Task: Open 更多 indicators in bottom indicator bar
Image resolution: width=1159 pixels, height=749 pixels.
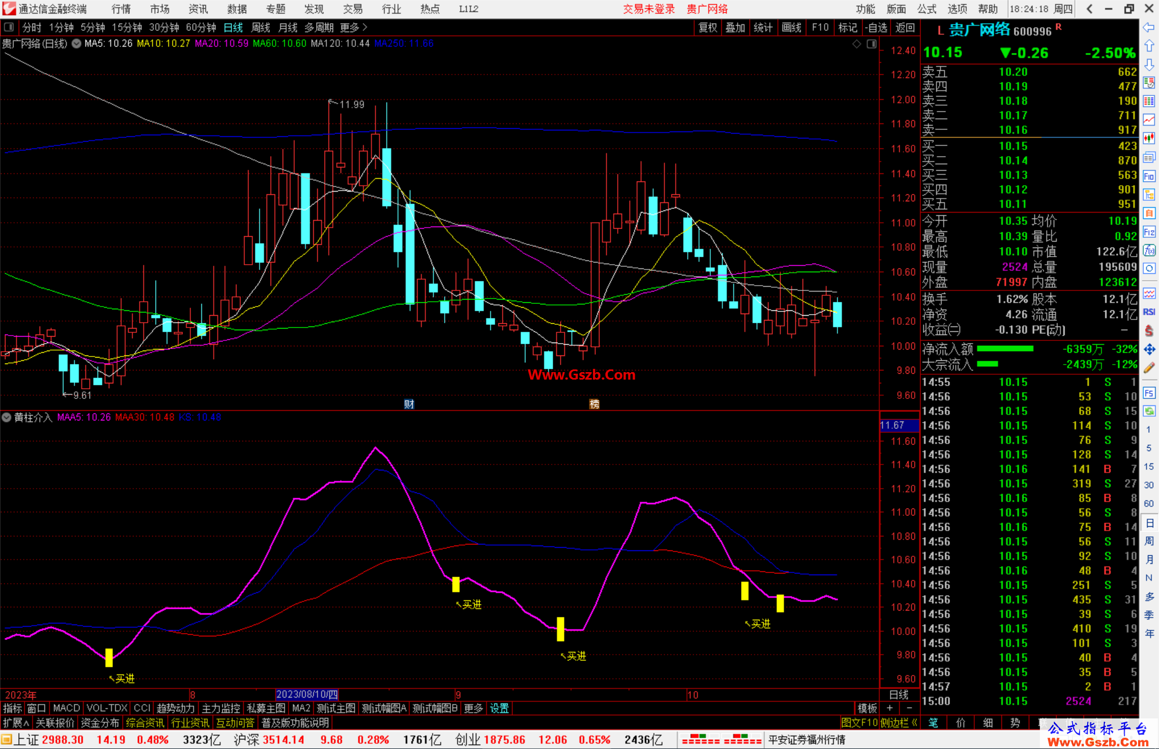Action: (x=473, y=708)
